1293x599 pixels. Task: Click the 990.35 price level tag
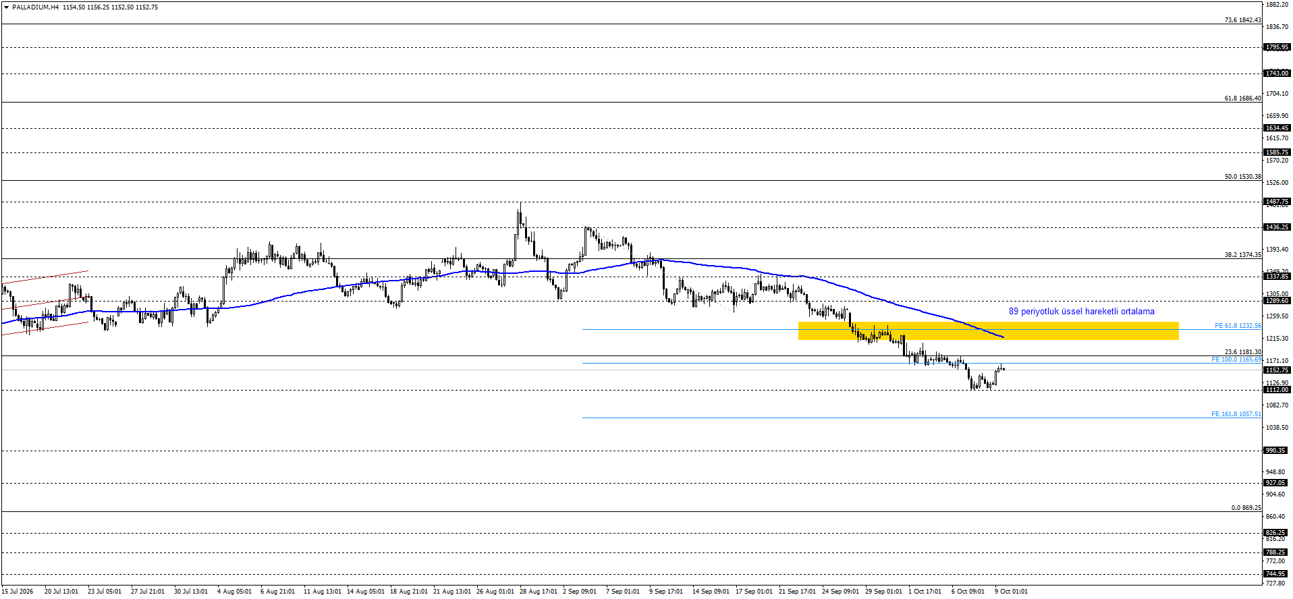1277,451
